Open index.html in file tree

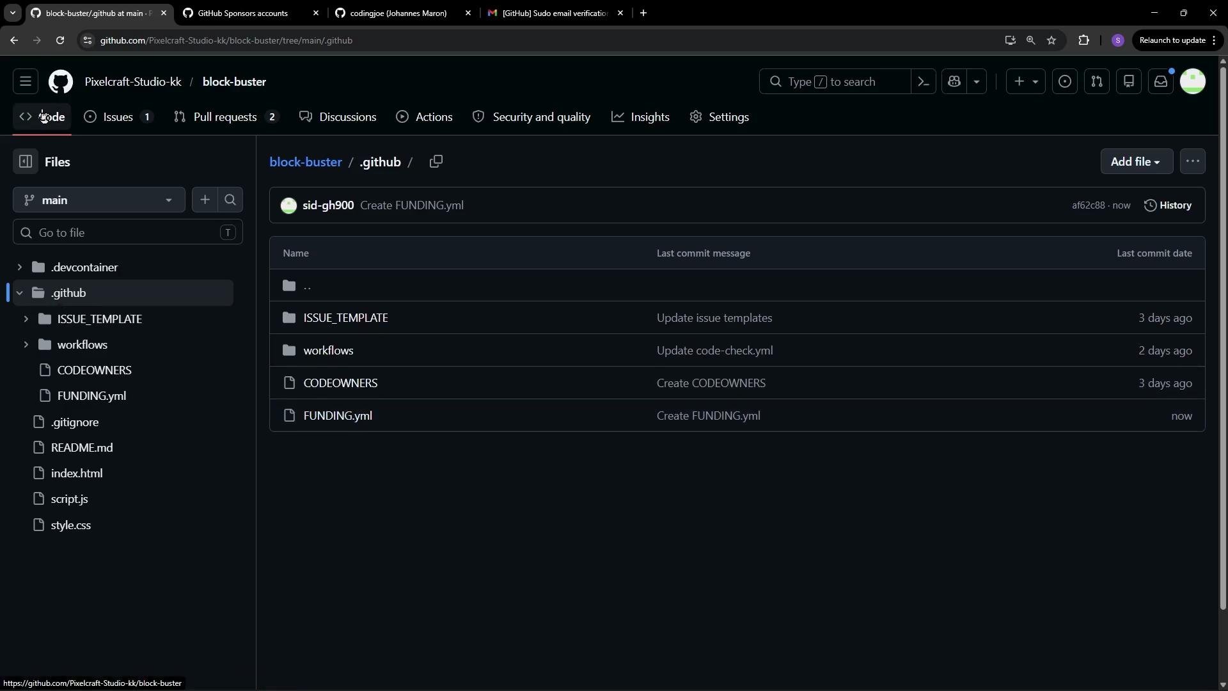click(77, 473)
